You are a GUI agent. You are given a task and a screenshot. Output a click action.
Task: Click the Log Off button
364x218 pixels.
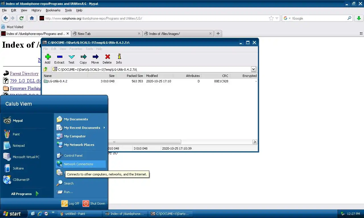[71, 204]
